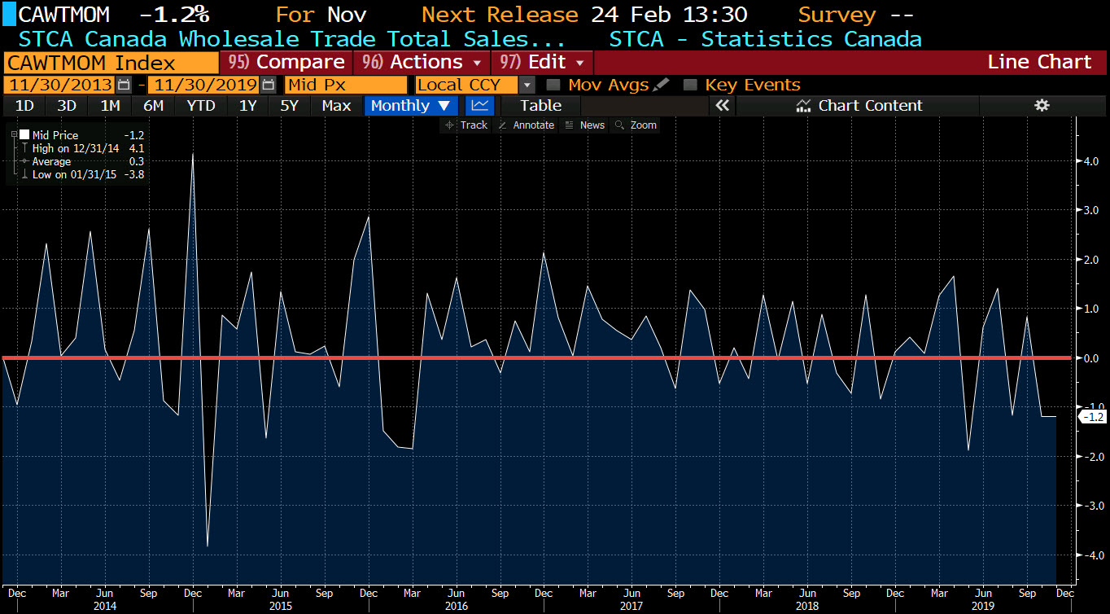Select the Annotate tool
This screenshot has height=614, width=1110.
pos(527,125)
